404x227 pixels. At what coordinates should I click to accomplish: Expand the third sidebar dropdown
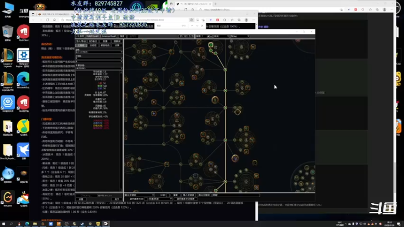tap(99, 62)
